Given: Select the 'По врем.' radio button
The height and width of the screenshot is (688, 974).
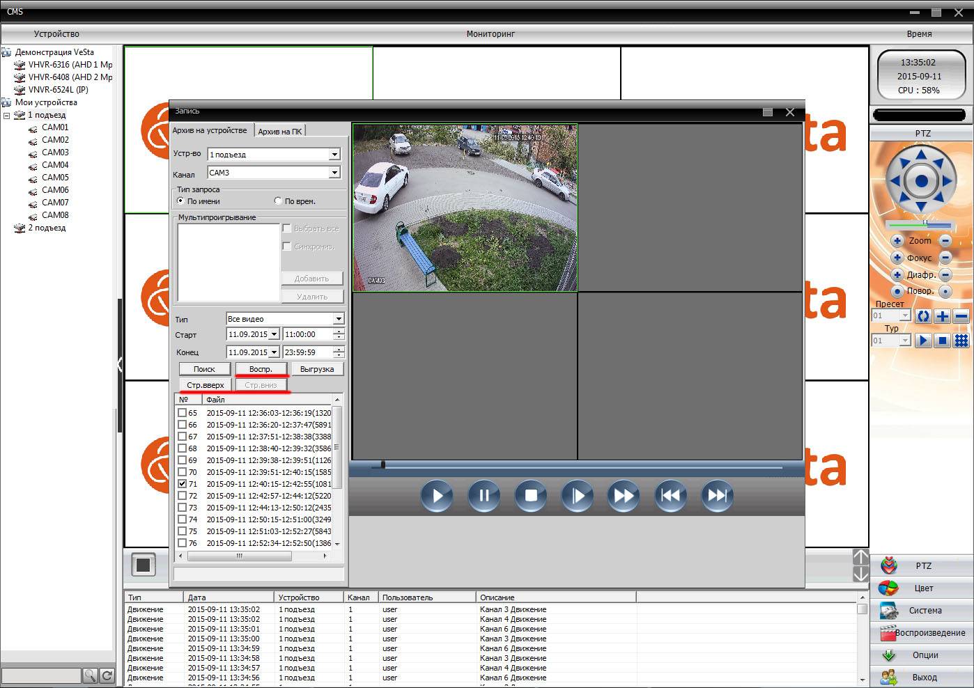Looking at the screenshot, I should pyautogui.click(x=278, y=201).
